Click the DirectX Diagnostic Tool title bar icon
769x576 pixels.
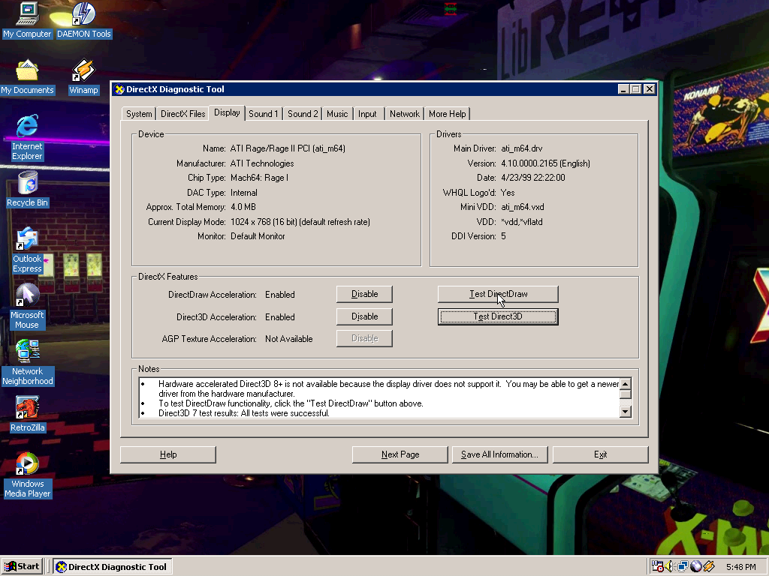(x=119, y=89)
